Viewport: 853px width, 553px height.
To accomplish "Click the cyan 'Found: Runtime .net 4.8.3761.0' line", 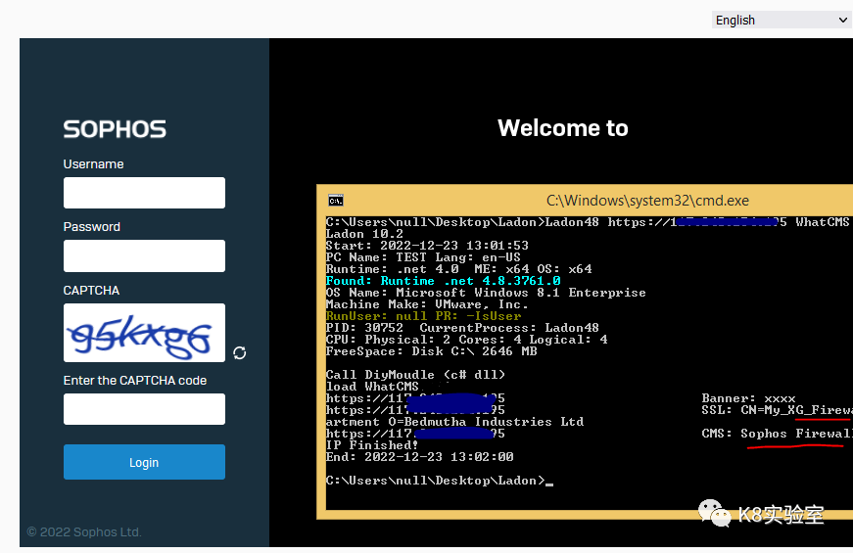I will (443, 281).
